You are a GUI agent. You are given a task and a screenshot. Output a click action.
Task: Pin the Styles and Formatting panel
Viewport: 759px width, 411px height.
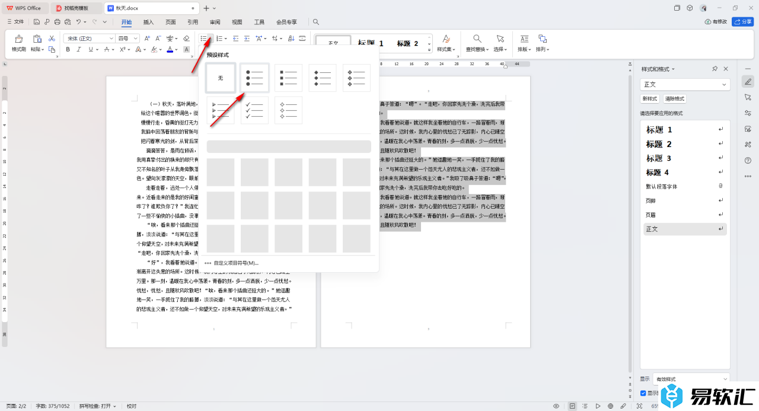pos(715,69)
